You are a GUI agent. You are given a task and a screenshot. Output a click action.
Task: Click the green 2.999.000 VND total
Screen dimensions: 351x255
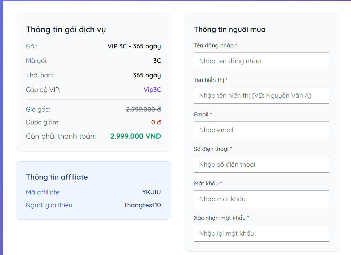(135, 136)
